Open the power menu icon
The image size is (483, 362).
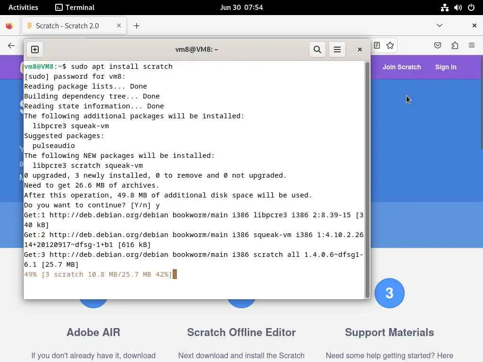(471, 8)
